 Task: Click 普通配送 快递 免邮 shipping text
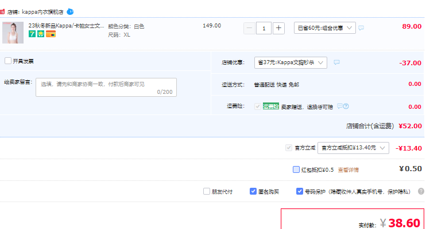277,85
